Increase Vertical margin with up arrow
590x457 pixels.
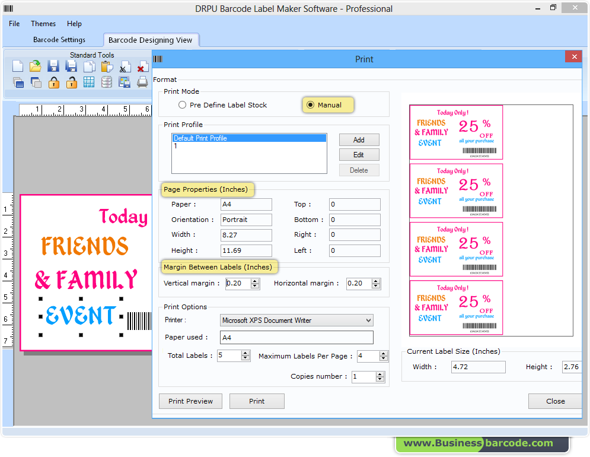pos(255,281)
